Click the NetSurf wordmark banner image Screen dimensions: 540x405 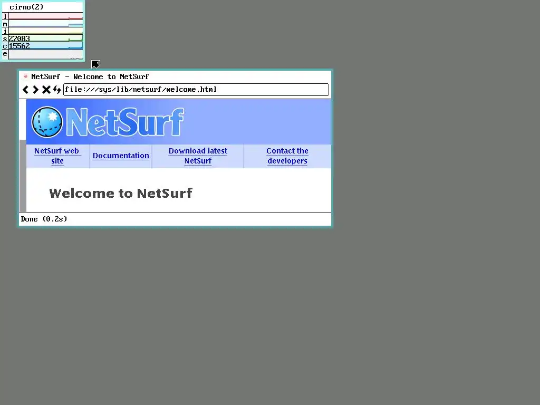pos(124,122)
